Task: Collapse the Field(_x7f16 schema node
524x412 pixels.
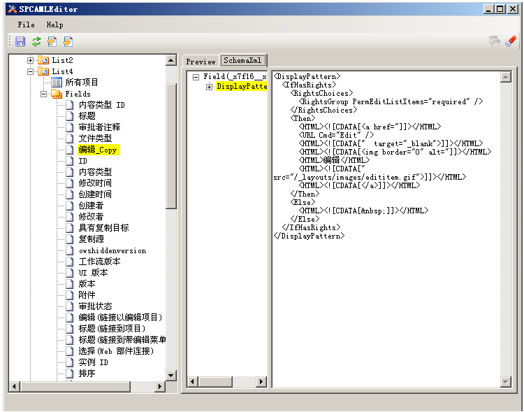Action: point(196,77)
